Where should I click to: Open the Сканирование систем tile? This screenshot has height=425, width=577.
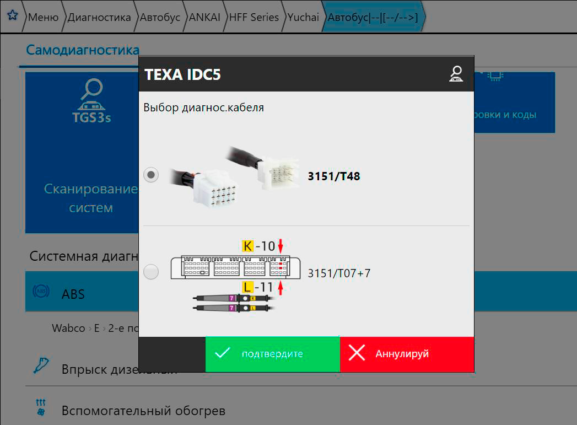[x=82, y=153]
